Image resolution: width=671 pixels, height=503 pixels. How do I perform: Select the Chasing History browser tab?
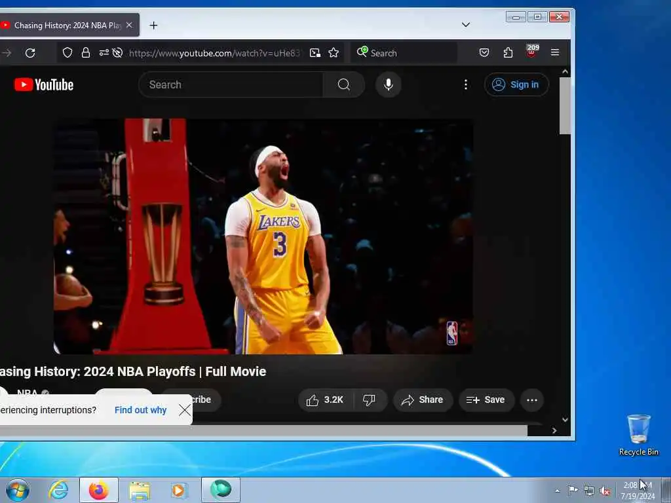coord(67,26)
